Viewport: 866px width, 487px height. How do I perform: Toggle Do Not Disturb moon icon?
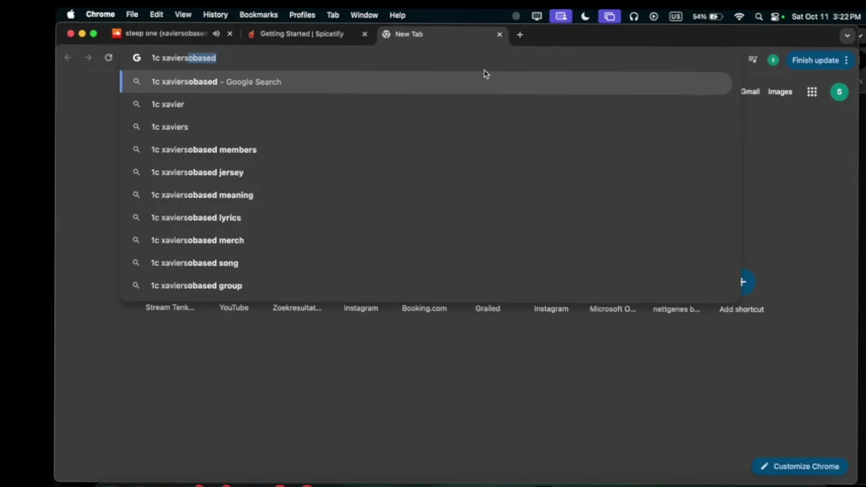585,16
